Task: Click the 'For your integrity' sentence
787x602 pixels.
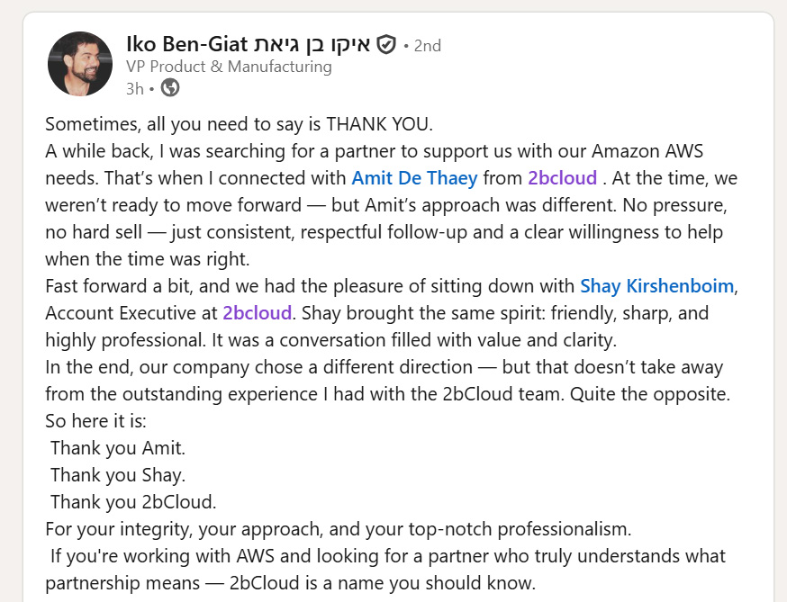Action: point(339,529)
